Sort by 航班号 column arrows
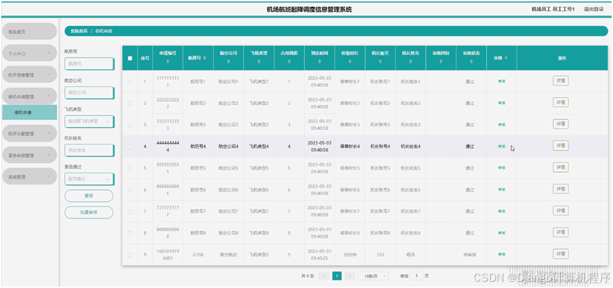Viewport: 613px width, 288px height. point(205,57)
